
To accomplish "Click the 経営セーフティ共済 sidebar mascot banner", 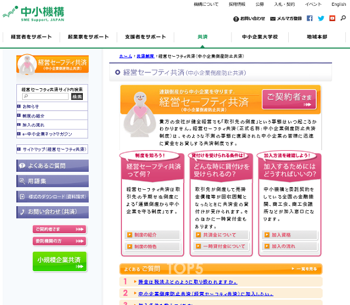I will coord(52,64).
